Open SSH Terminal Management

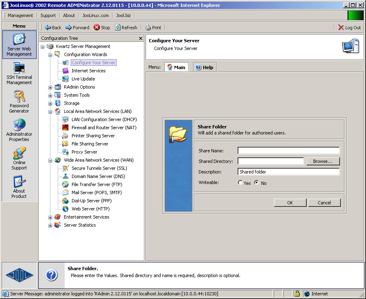pyautogui.click(x=19, y=73)
